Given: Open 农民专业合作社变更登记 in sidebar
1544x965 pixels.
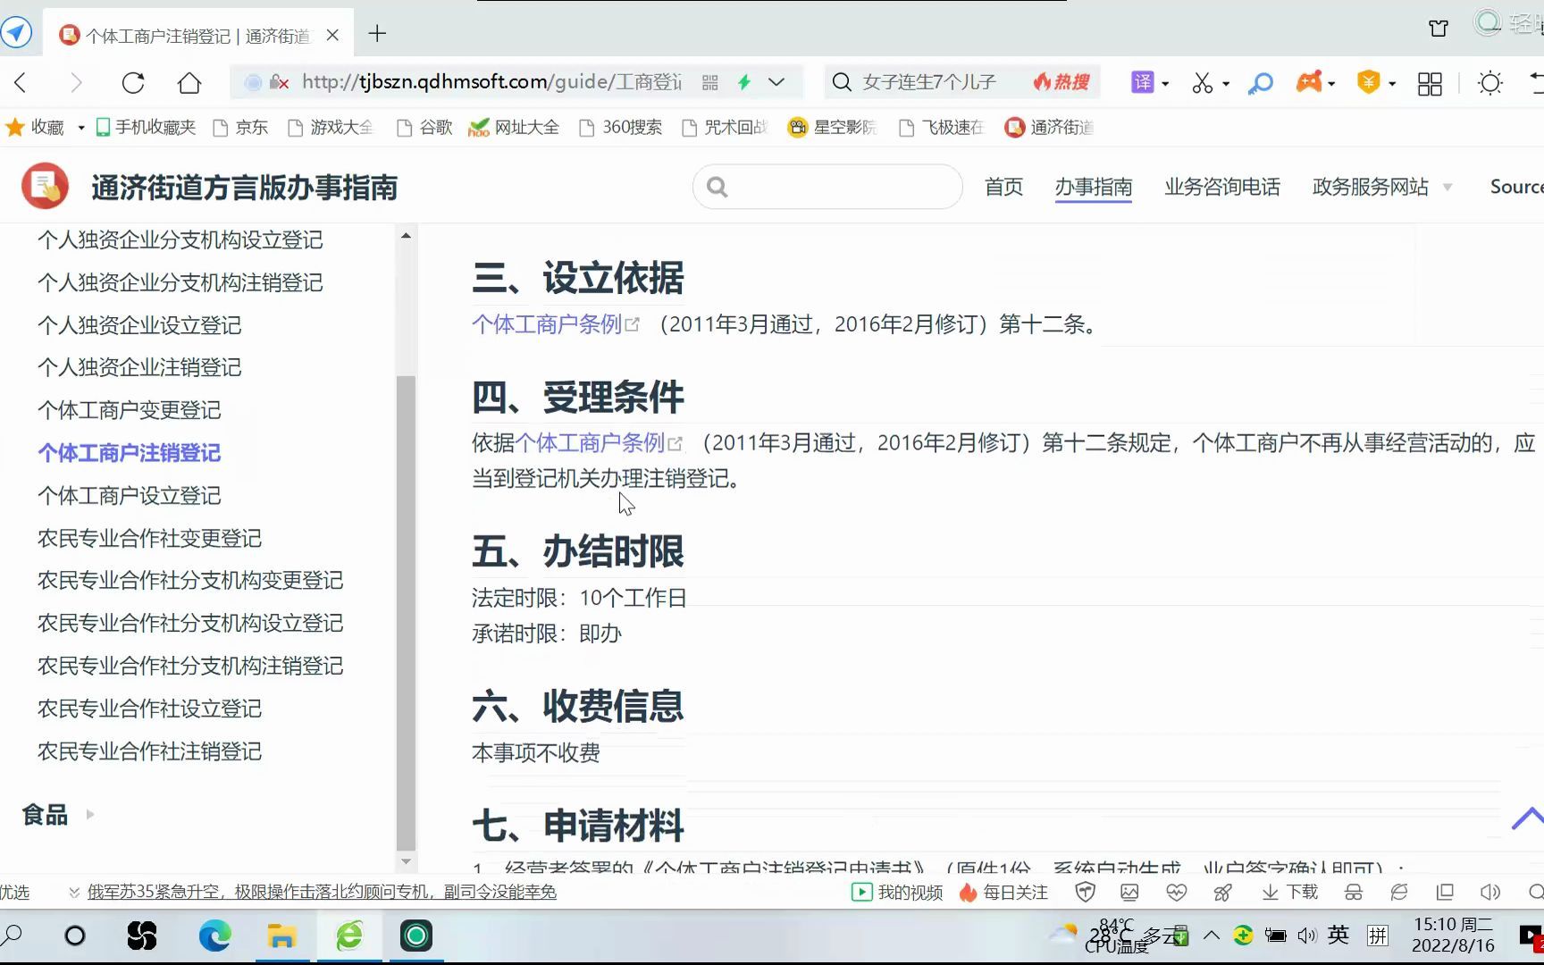Looking at the screenshot, I should pos(149,539).
